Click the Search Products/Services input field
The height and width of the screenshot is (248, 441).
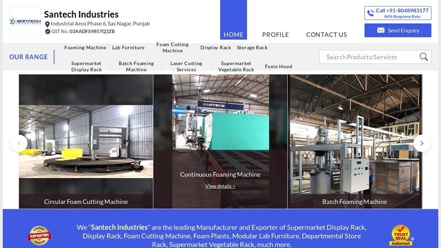[375, 57]
